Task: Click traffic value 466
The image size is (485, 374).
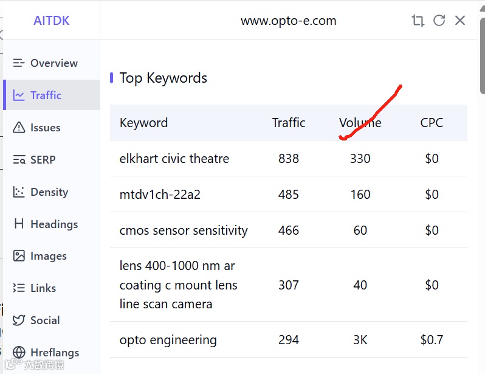Action: pos(289,230)
